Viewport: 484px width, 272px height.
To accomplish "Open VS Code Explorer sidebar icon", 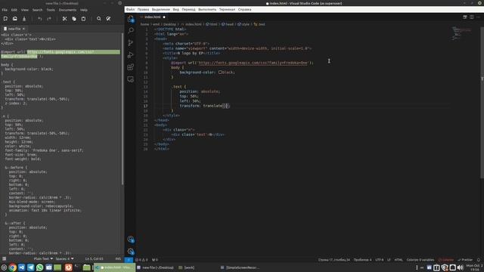I will pyautogui.click(x=131, y=19).
